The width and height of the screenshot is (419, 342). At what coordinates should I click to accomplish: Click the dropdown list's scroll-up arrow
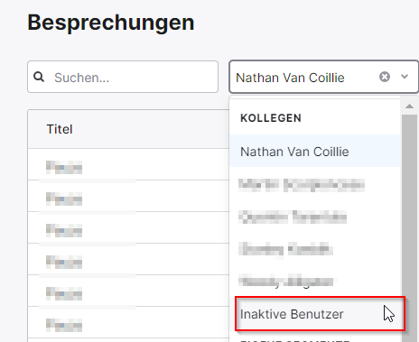tap(409, 106)
